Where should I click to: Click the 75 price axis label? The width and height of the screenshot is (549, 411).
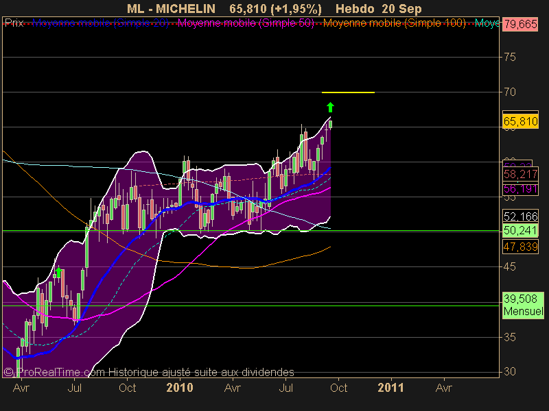[510, 57]
